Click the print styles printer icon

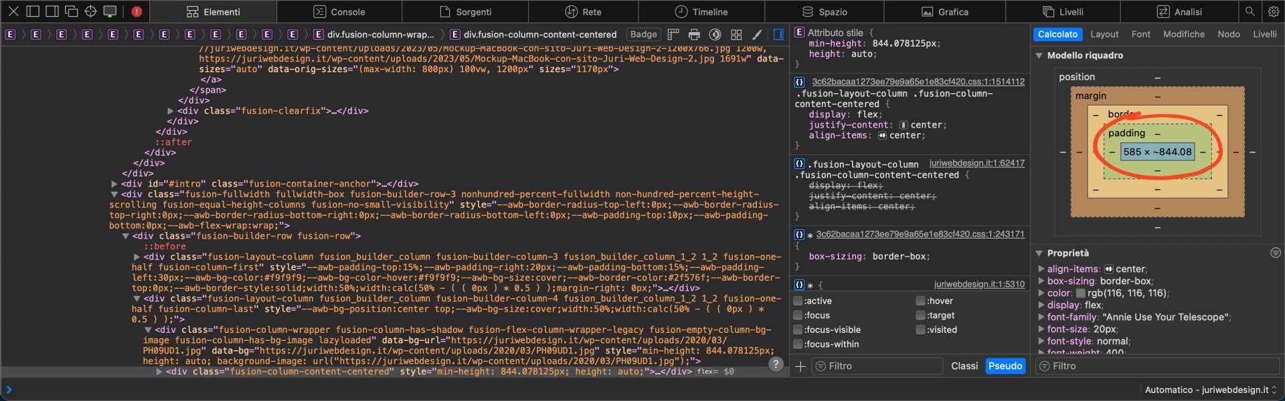pos(694,35)
